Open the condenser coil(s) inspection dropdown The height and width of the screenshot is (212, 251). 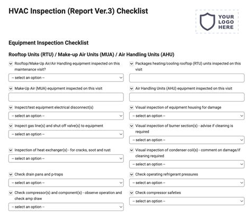tap(187, 164)
